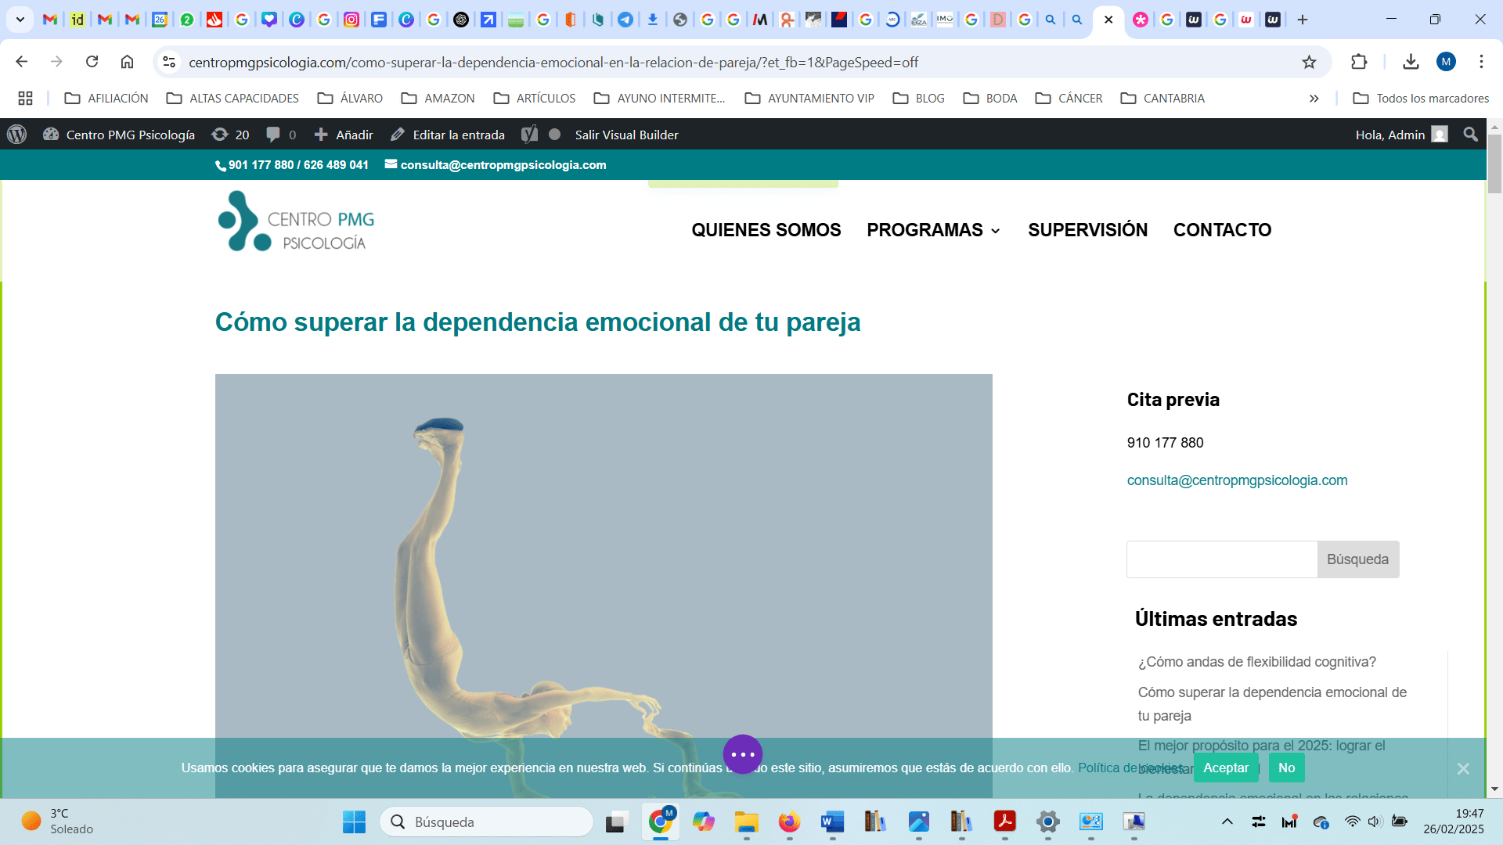
Task: Accept cookies with the Aceptar button
Action: point(1226,768)
